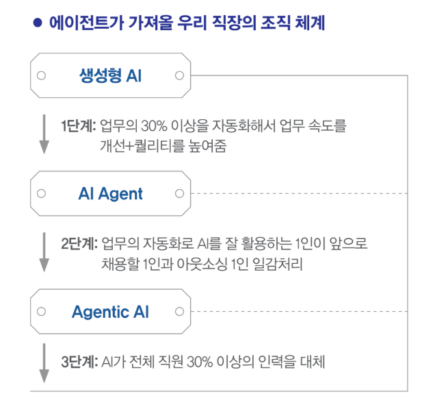Click the bold '2단계:' label
The image size is (433, 407).
click(78, 245)
